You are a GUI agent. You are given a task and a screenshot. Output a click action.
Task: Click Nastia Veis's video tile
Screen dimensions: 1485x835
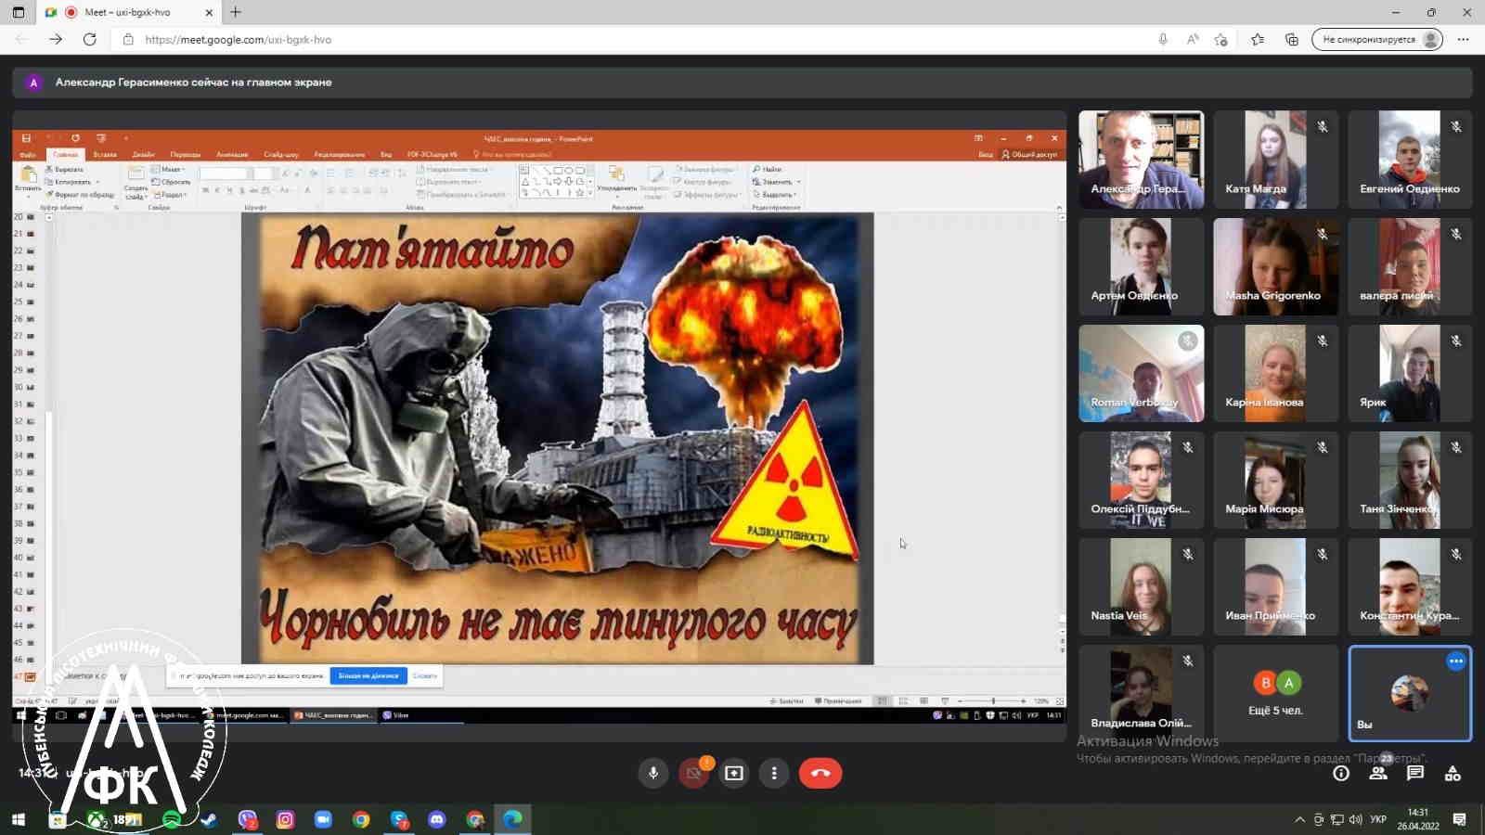click(x=1142, y=586)
